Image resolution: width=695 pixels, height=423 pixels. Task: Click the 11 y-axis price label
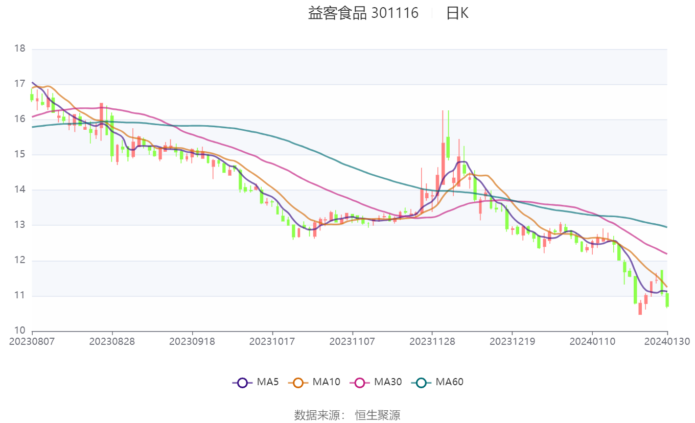pyautogui.click(x=20, y=296)
